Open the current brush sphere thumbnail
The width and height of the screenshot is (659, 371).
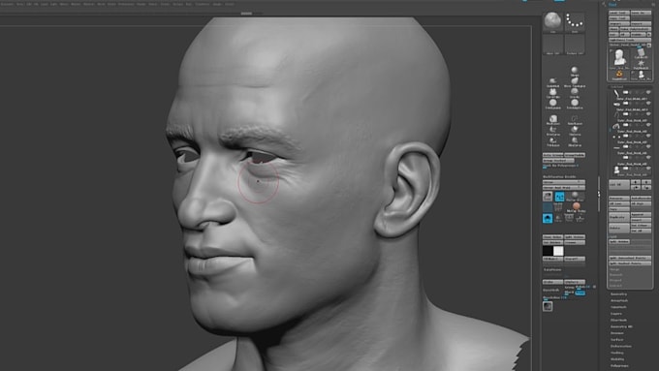(x=552, y=21)
